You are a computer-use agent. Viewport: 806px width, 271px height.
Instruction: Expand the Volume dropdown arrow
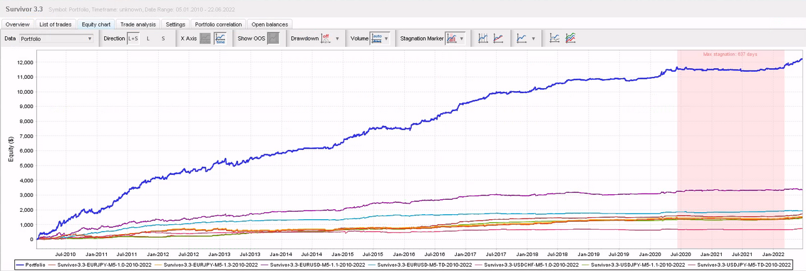click(387, 39)
